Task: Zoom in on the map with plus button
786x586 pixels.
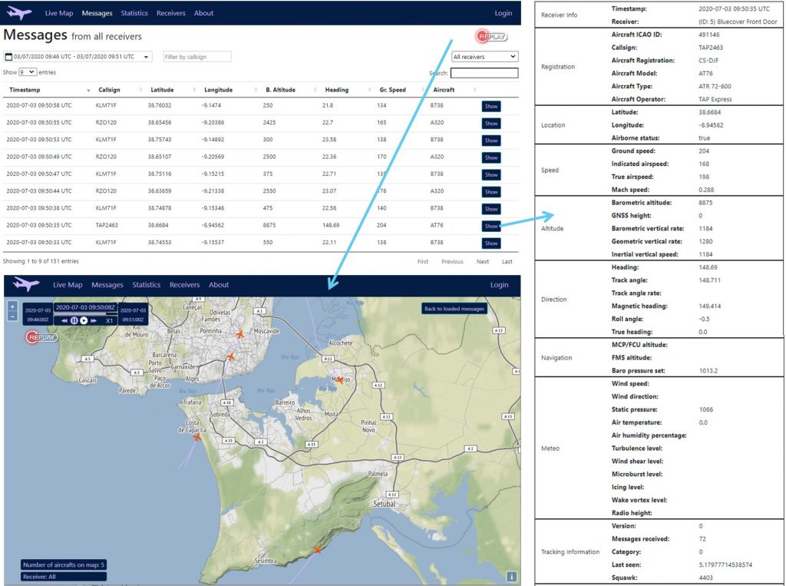Action: coord(12,306)
